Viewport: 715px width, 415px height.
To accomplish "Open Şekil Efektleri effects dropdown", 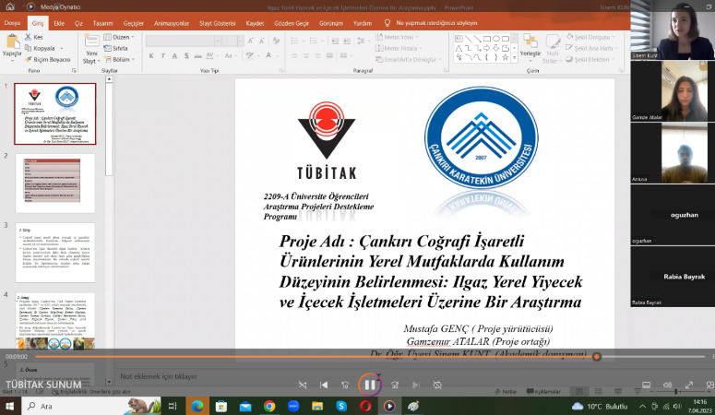I will tap(590, 59).
